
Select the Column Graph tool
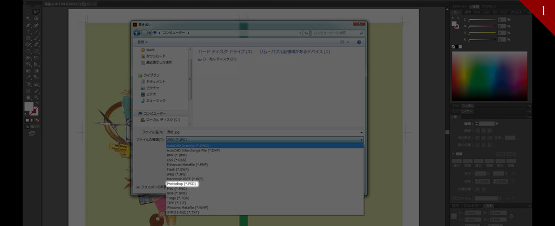[x=36, y=84]
